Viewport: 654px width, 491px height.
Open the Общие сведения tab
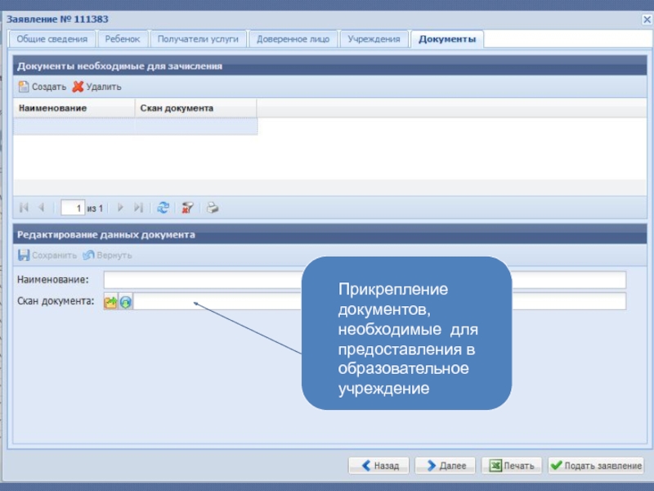[x=52, y=39]
